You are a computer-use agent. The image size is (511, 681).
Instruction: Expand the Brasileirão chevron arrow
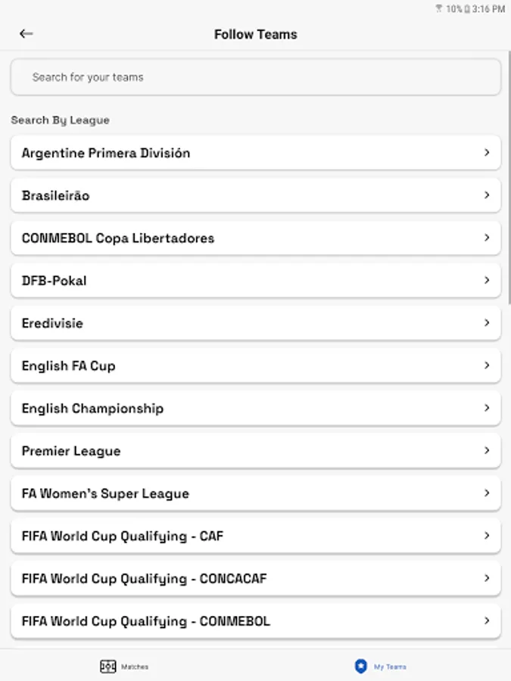487,195
